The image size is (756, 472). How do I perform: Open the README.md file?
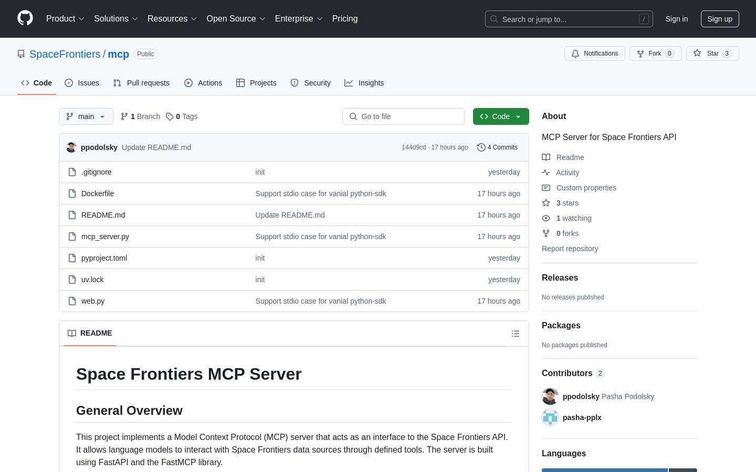(103, 215)
